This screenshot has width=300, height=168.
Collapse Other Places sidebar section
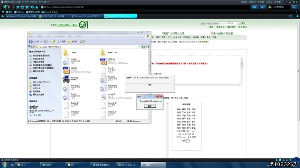57,78
